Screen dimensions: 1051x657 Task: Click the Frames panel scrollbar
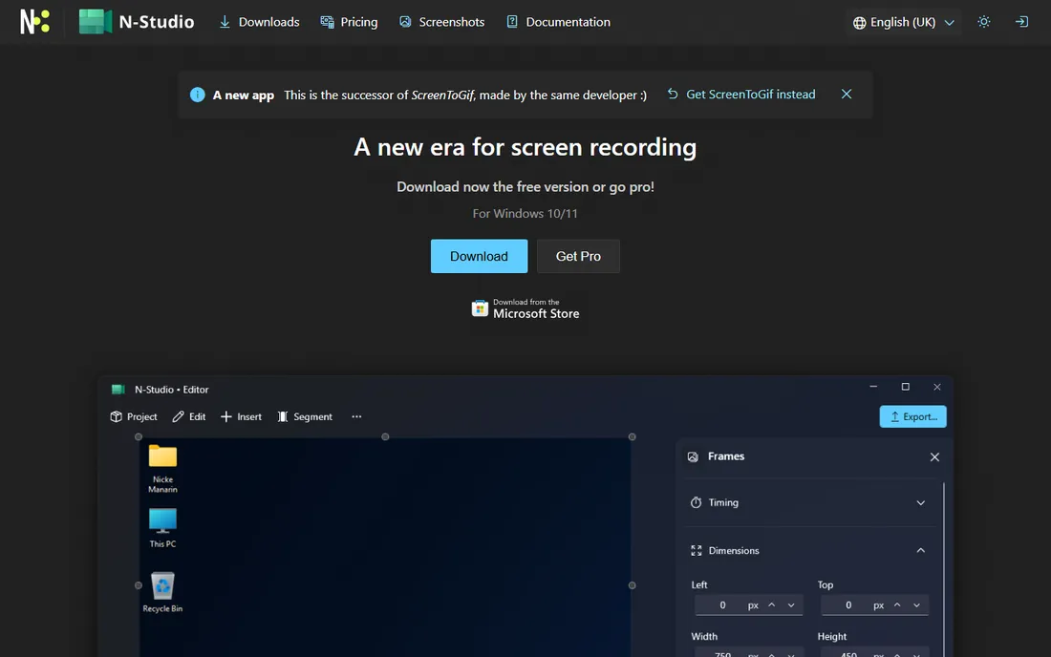click(x=944, y=568)
